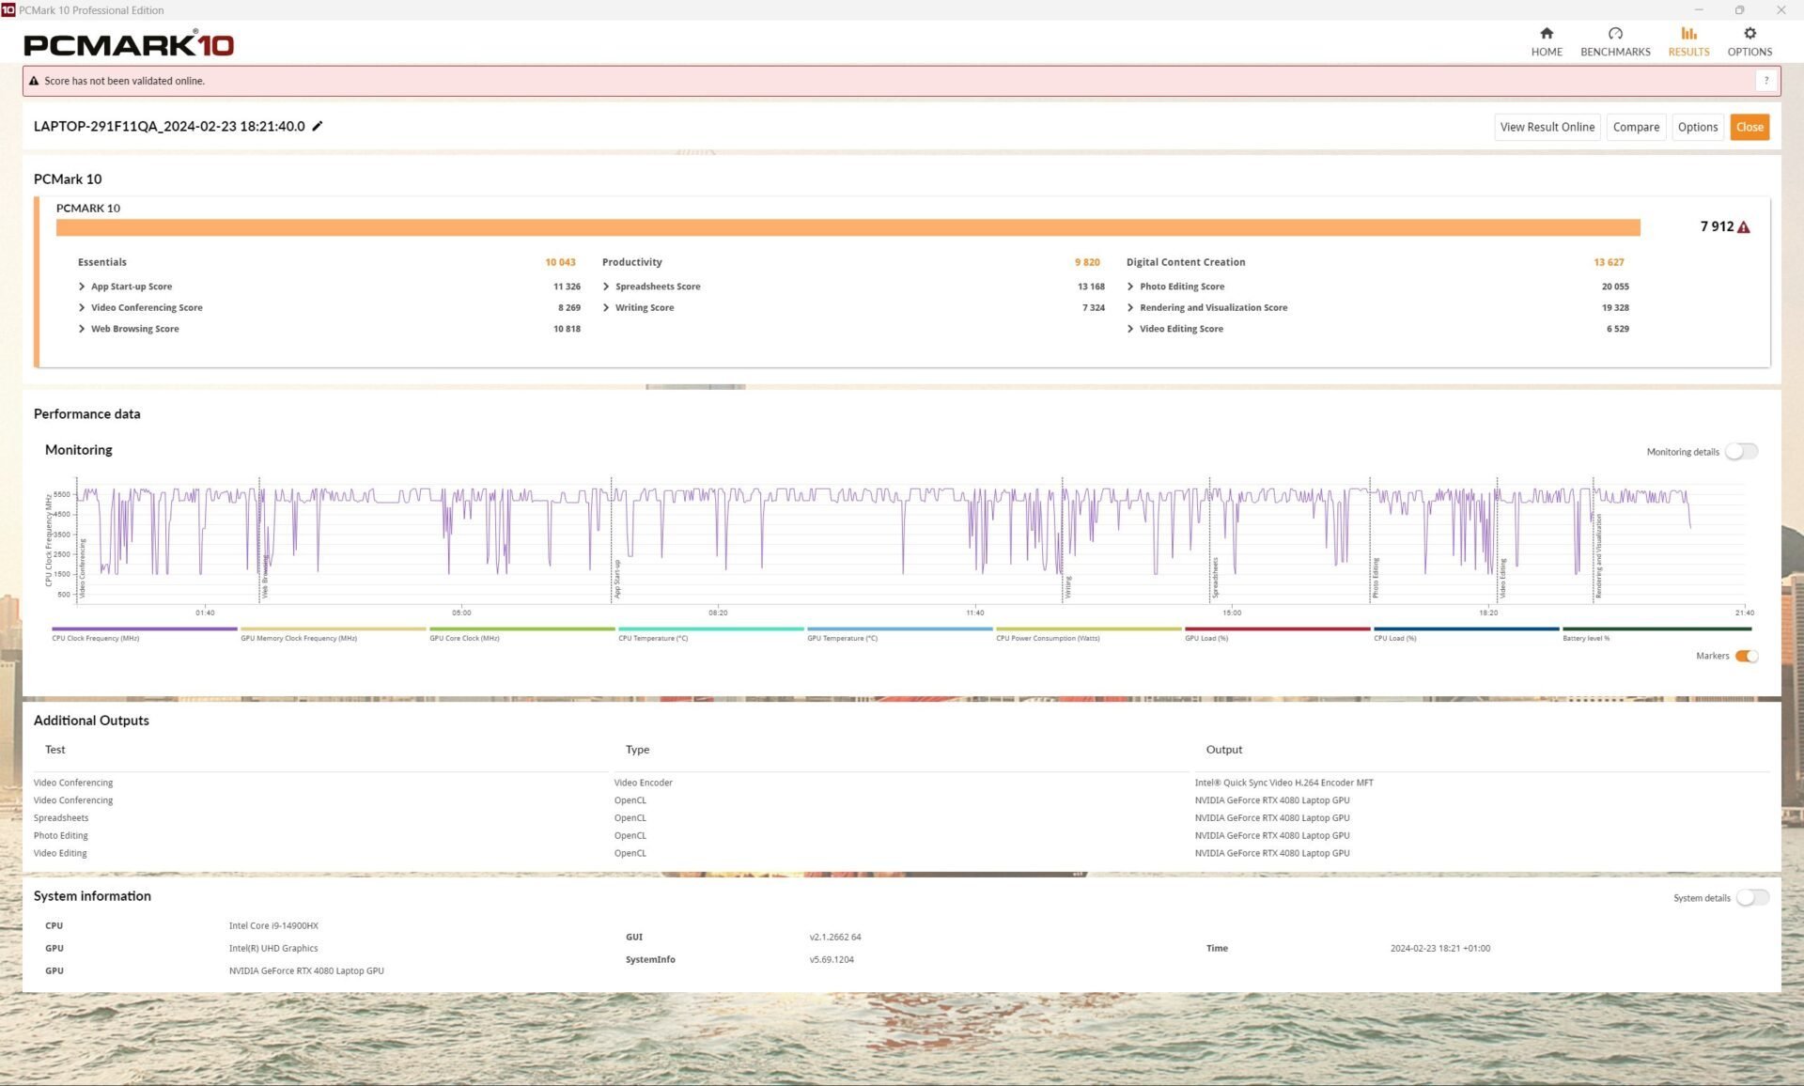The width and height of the screenshot is (1804, 1086).
Task: Close the result with orange Close button
Action: (x=1750, y=127)
